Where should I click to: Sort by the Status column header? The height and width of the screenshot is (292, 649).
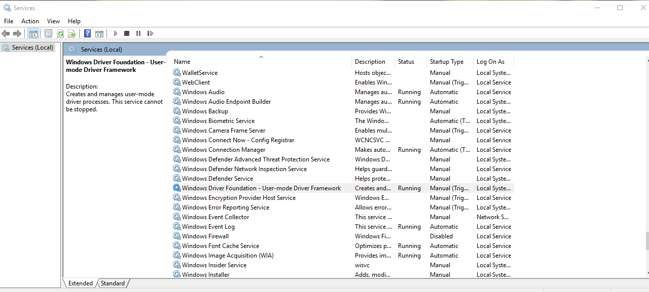[411, 62]
